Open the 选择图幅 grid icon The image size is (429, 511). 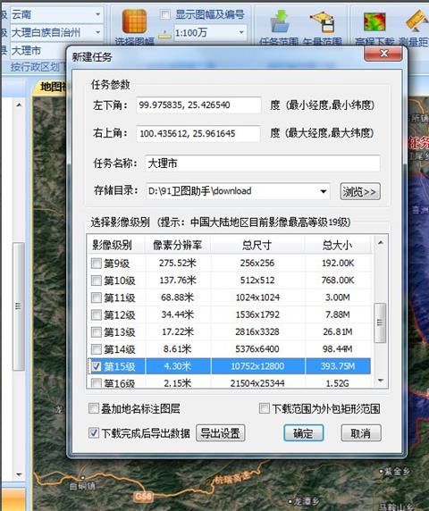(134, 21)
